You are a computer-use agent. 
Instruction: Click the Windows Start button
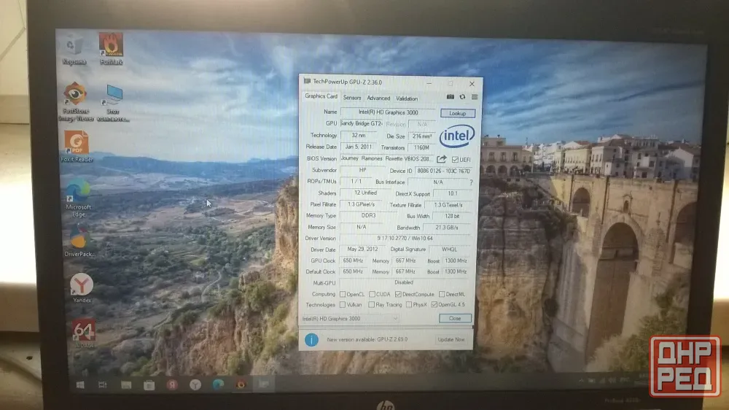click(80, 385)
